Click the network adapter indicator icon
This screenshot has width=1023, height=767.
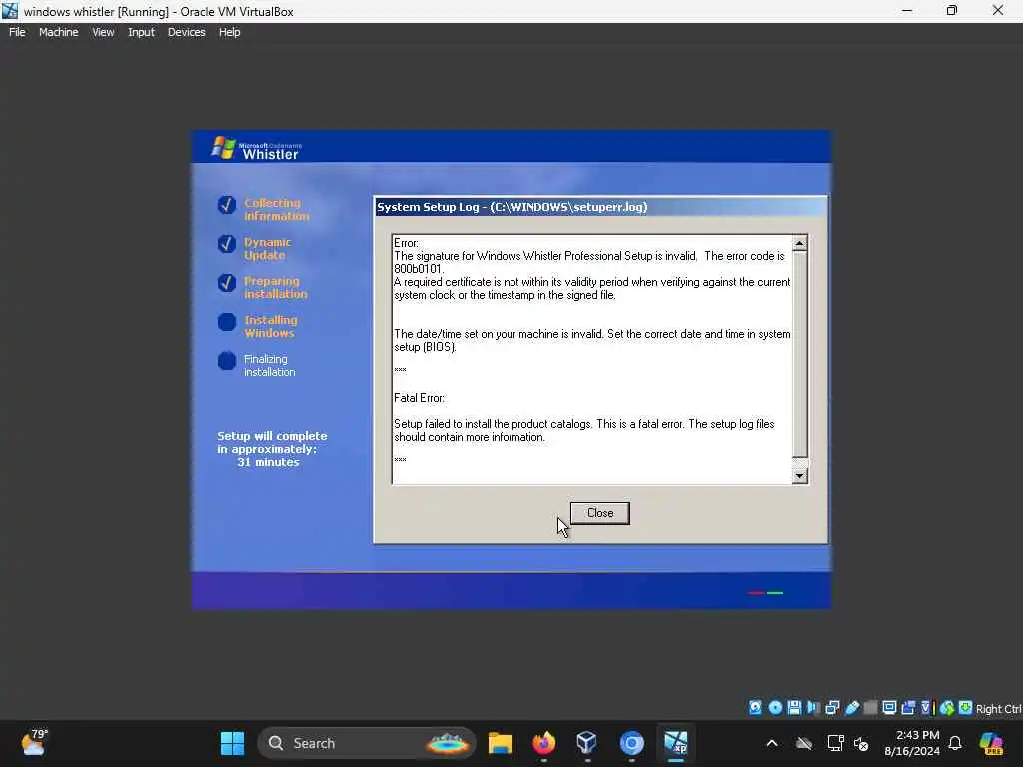pyautogui.click(x=832, y=708)
